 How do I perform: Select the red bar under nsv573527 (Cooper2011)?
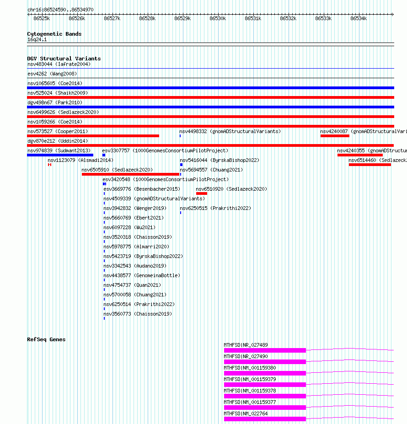[93, 136]
